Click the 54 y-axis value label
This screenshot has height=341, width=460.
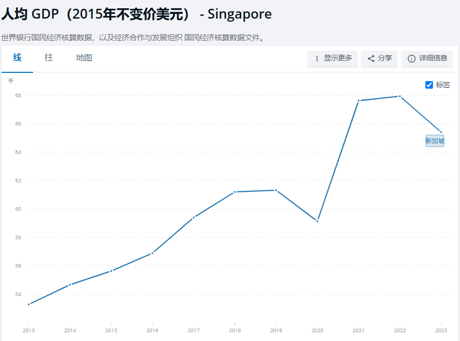click(x=18, y=295)
